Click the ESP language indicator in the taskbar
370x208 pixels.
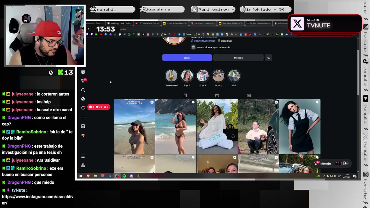click(x=339, y=176)
